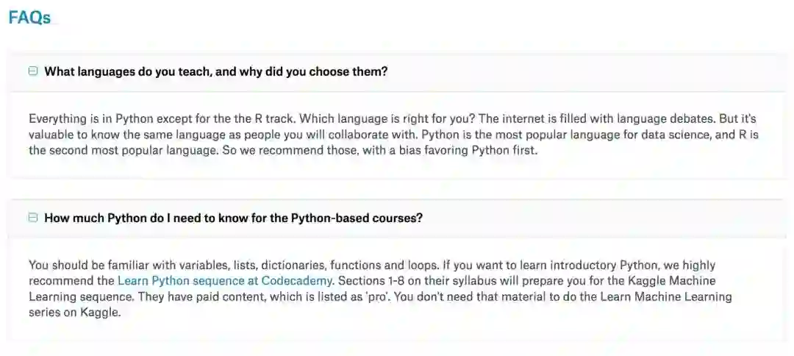Click the FAQs heading
The image size is (794, 356).
[x=29, y=18]
